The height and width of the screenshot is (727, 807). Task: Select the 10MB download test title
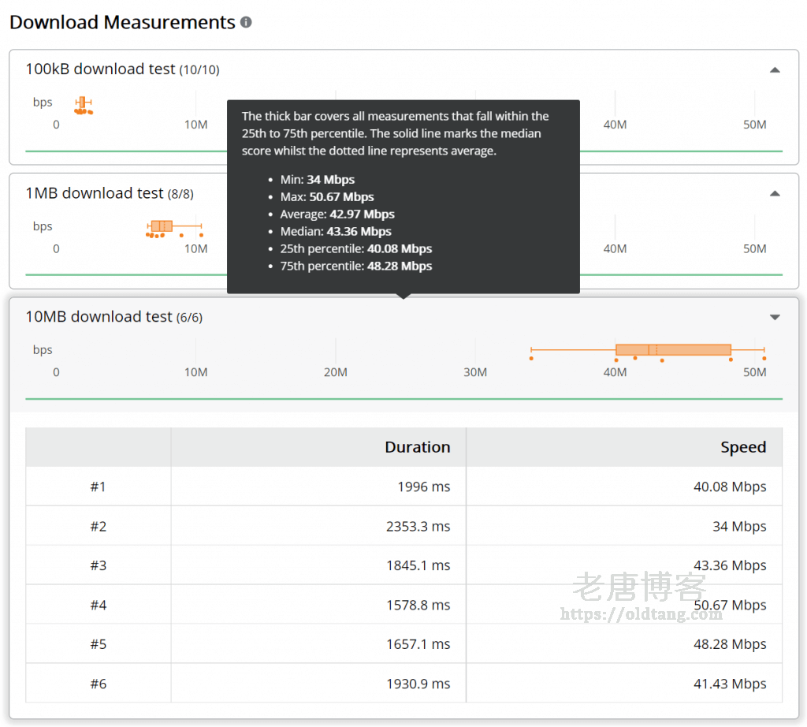coord(114,317)
